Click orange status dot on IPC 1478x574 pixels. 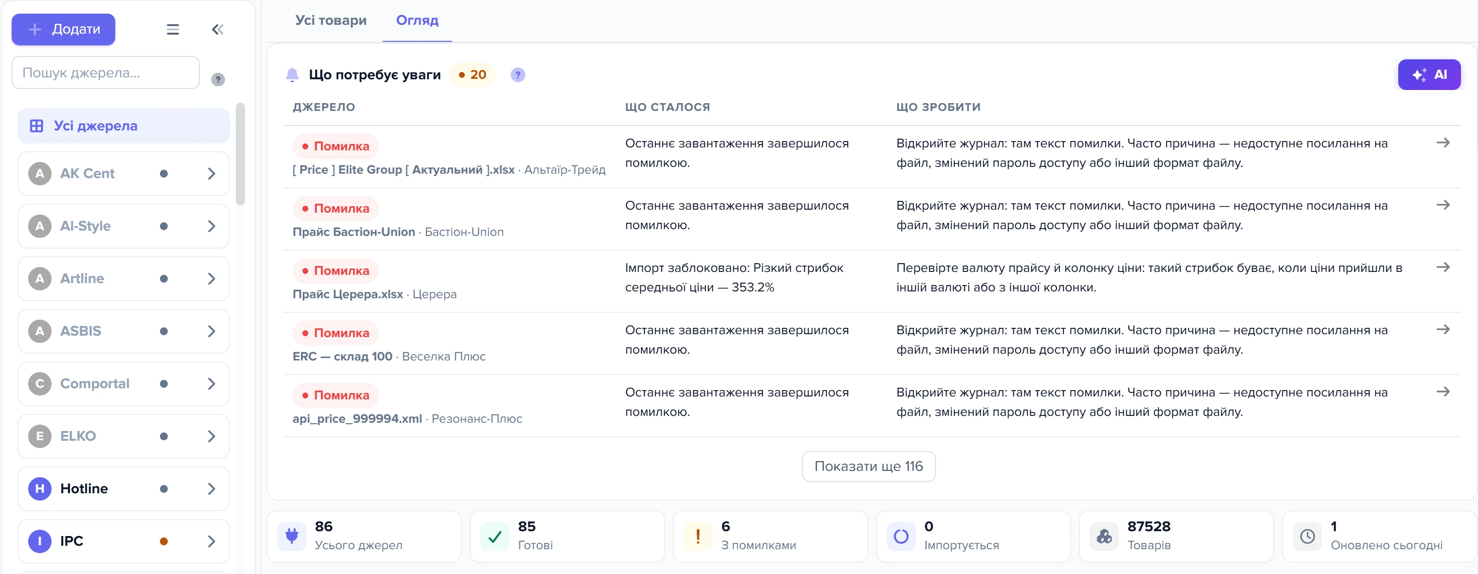click(x=163, y=541)
